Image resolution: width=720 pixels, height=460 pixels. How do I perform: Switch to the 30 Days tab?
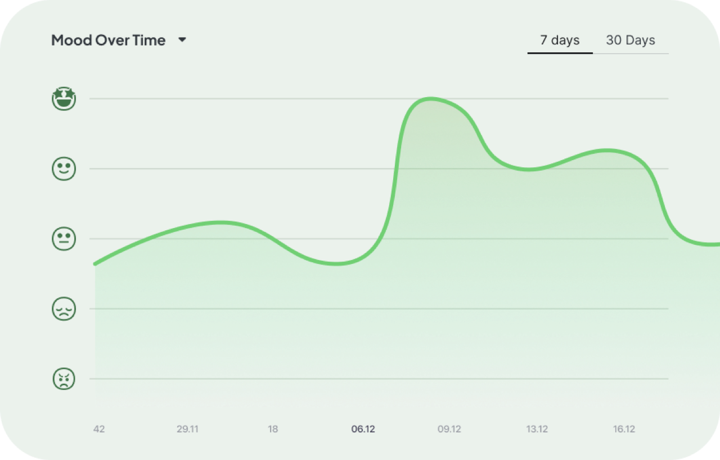[631, 40]
